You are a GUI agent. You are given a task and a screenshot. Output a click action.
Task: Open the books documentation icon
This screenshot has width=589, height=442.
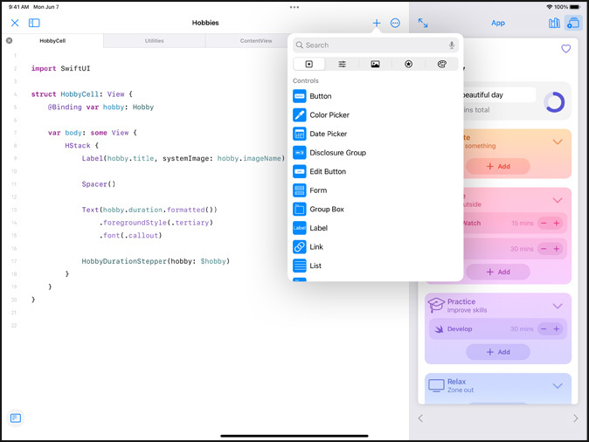click(x=554, y=23)
